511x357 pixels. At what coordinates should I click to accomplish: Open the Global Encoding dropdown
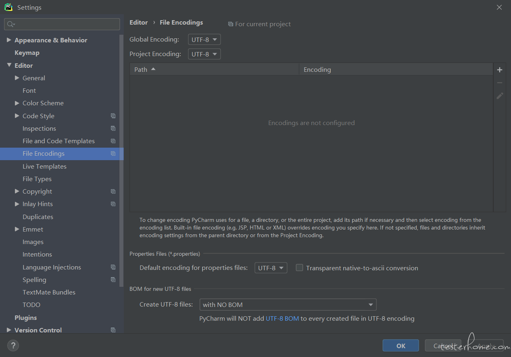pyautogui.click(x=204, y=40)
